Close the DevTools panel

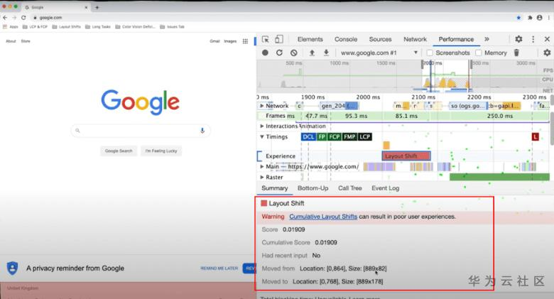point(547,39)
